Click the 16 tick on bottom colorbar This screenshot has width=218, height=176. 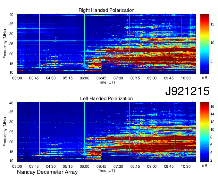[x=212, y=106]
